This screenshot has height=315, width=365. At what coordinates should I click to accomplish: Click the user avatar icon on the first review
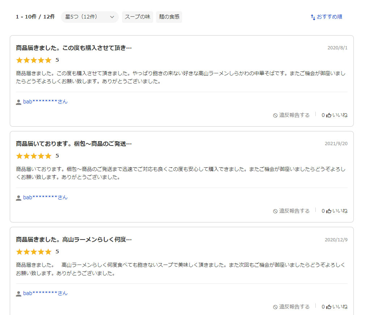(x=18, y=102)
